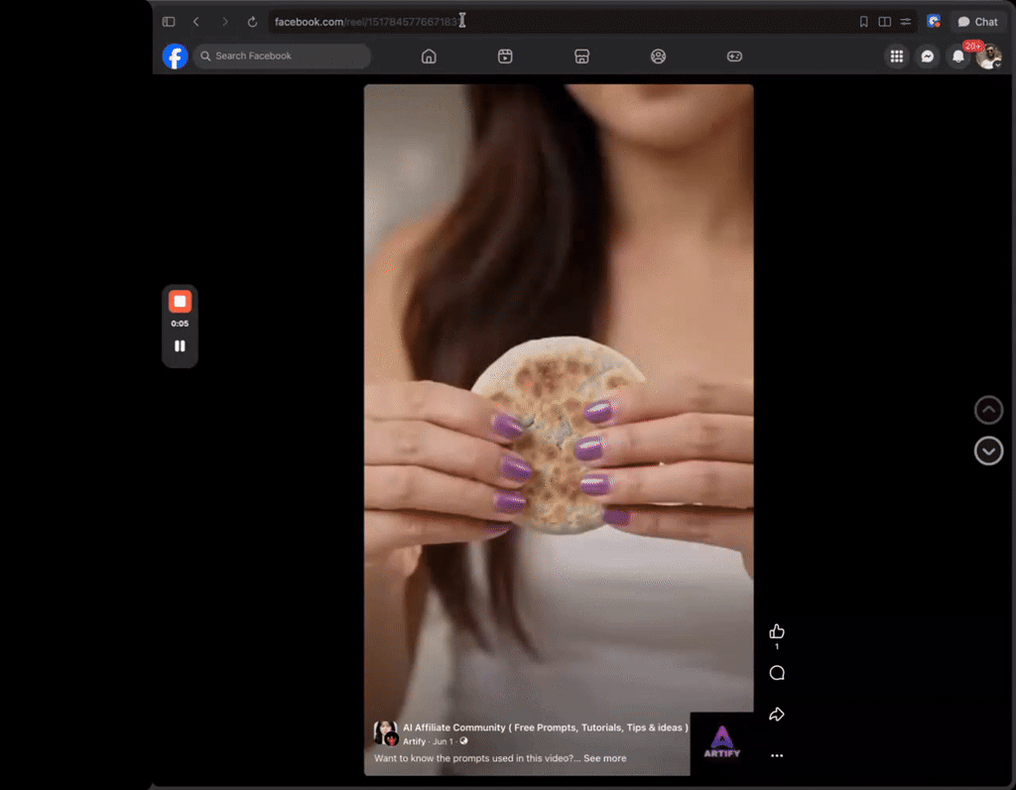Screen dimensions: 1016x790
Task: Open the Facebook menu grid icon
Action: click(x=896, y=57)
